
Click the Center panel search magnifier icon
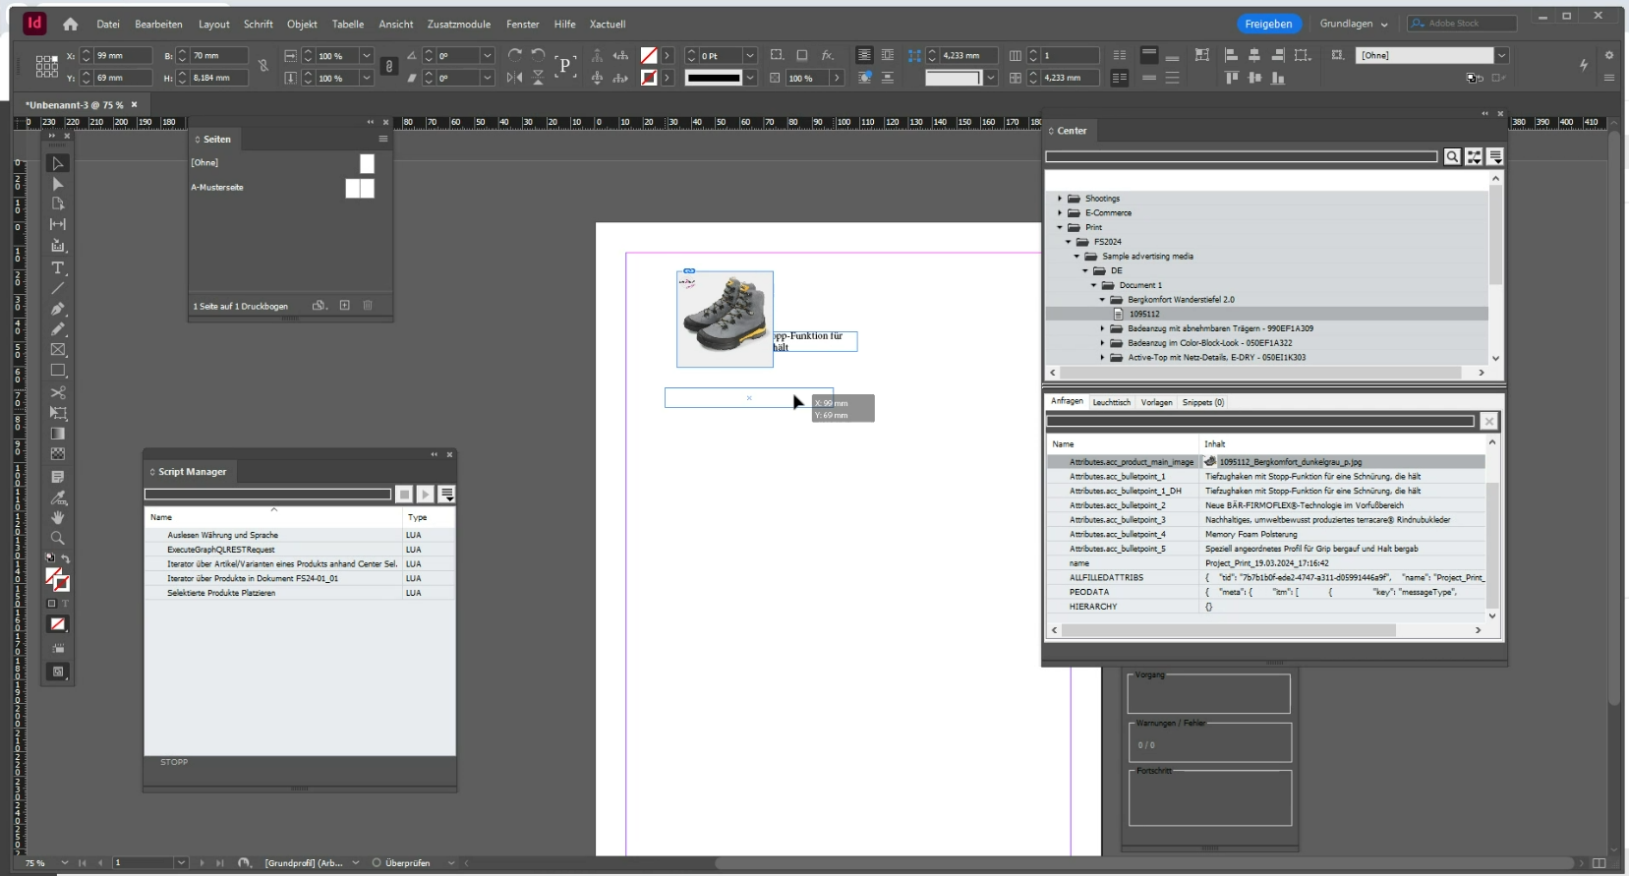1452,157
